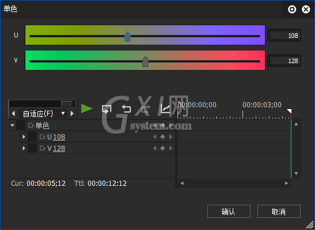Screen dimensions: 315x230
Task: Click left arrow beside 自适应(F) zoom
Action: point(13,114)
